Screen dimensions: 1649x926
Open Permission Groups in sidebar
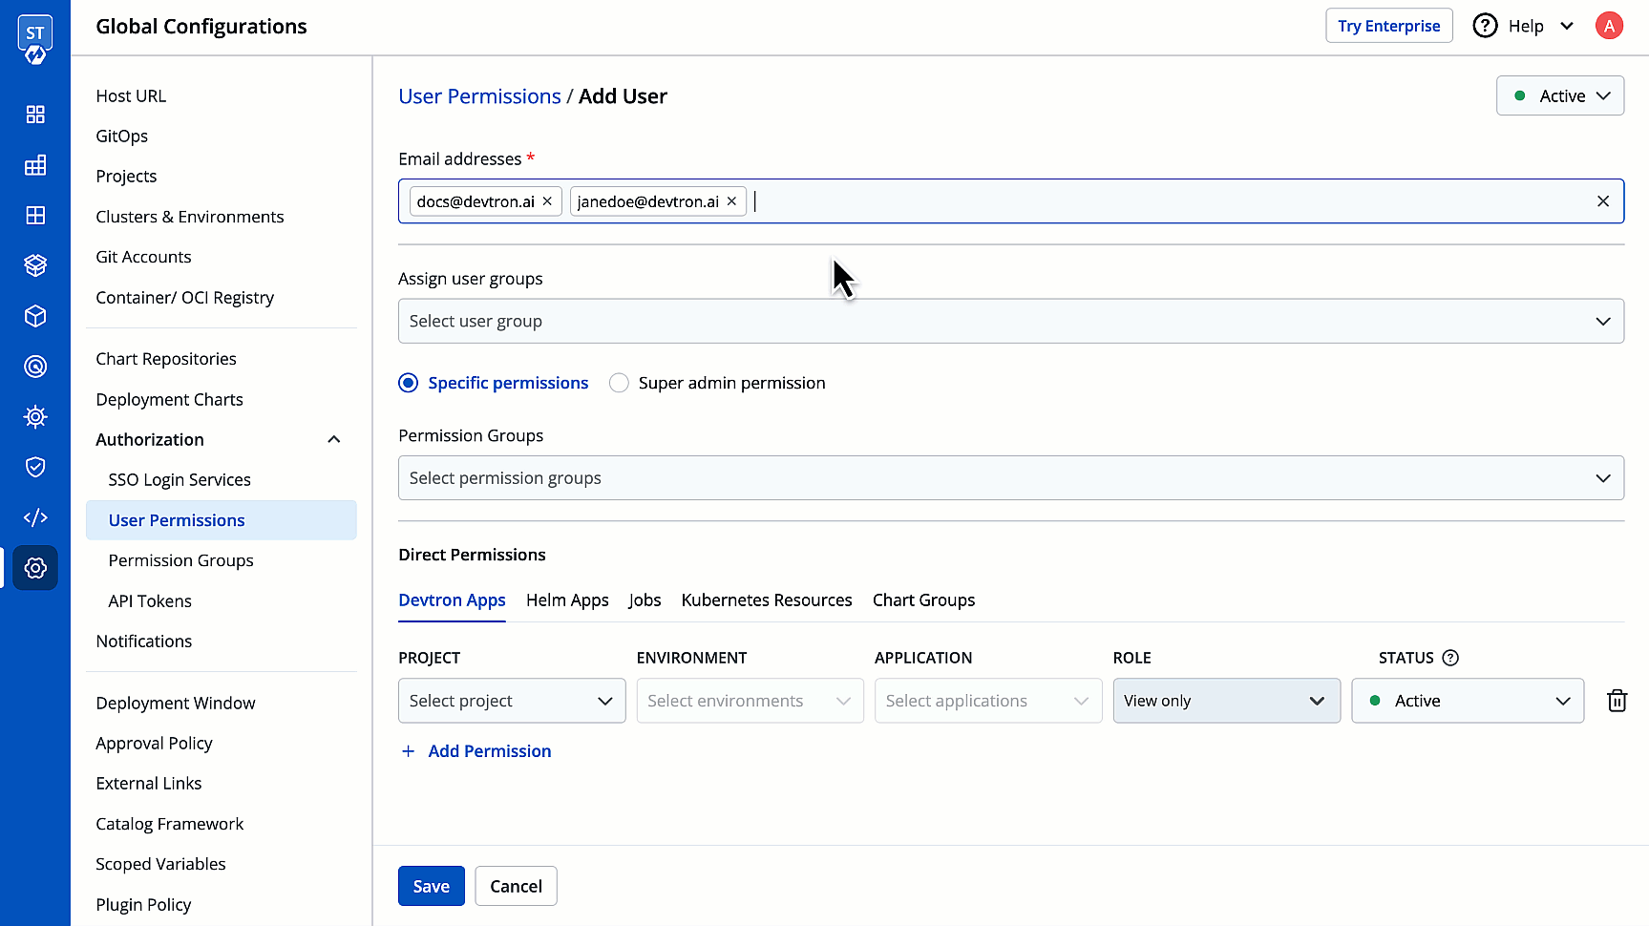pyautogui.click(x=180, y=560)
